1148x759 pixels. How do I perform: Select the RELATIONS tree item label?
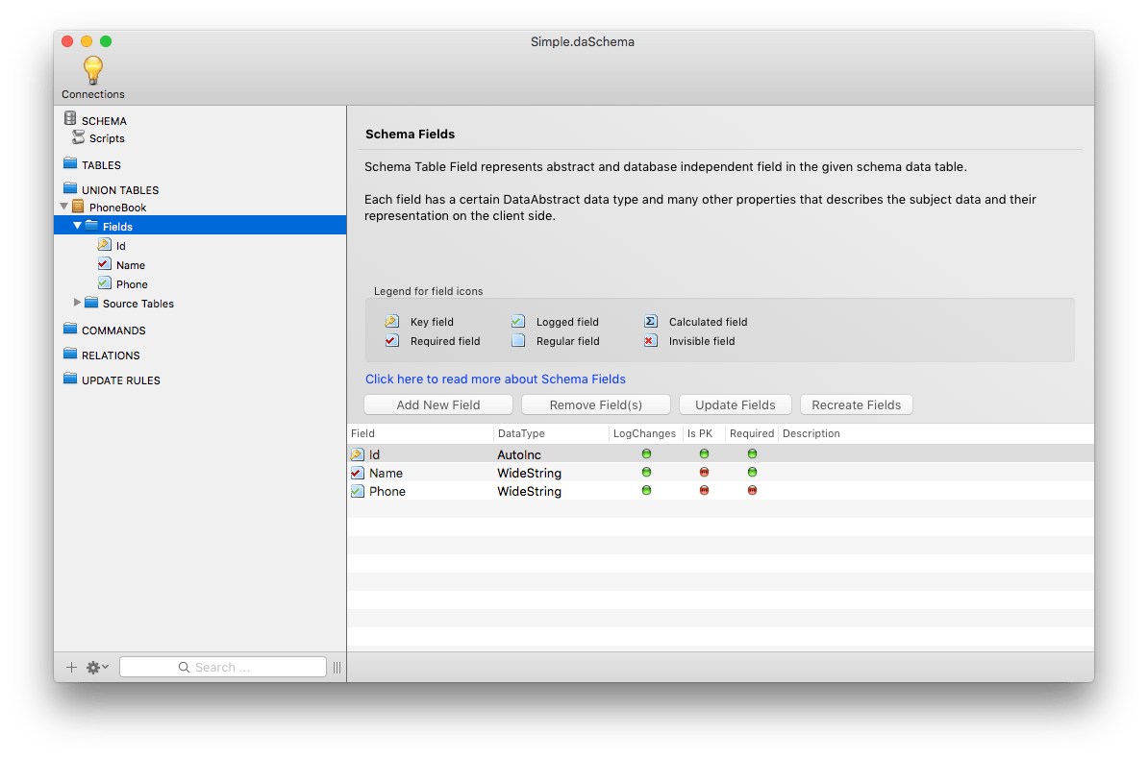click(x=111, y=355)
